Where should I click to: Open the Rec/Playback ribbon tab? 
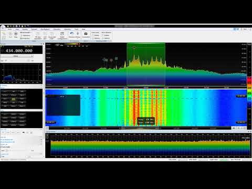pyautogui.click(x=45, y=29)
